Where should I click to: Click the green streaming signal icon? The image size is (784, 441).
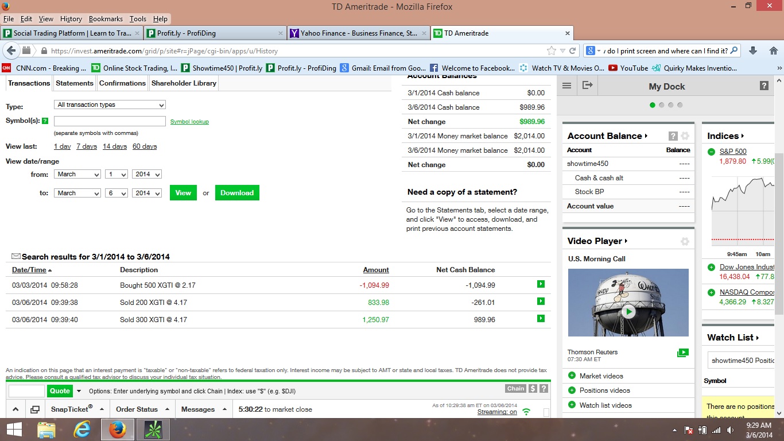(x=526, y=412)
